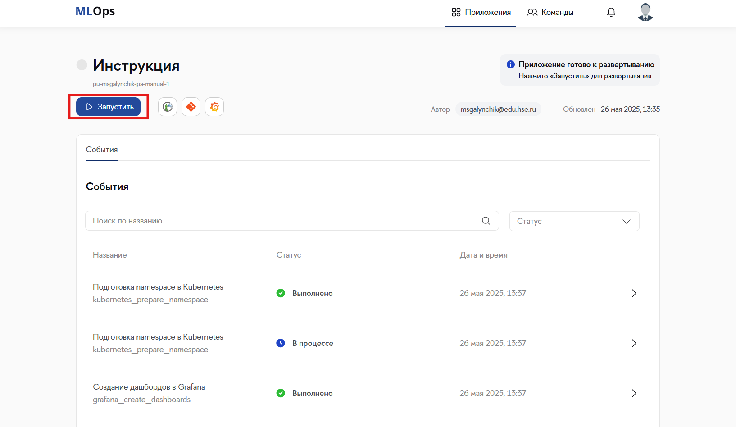This screenshot has height=427, width=736.
Task: Open the Grafana dashboard icon
Action: pos(214,107)
